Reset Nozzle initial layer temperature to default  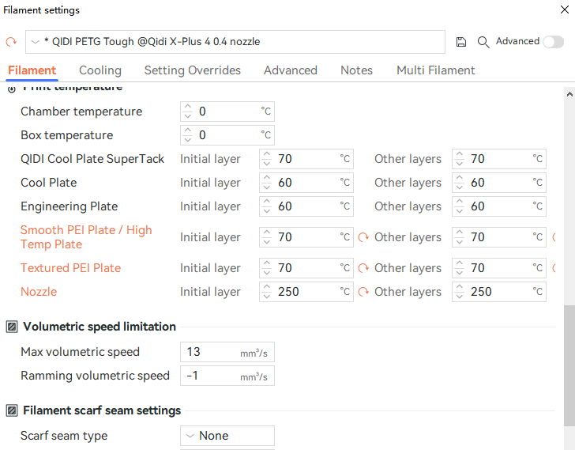click(x=363, y=292)
